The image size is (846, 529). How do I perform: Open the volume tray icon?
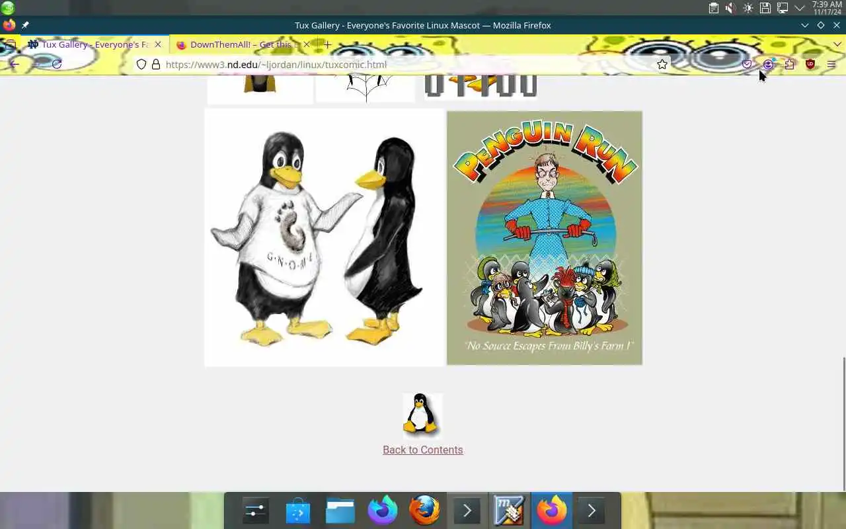(x=731, y=8)
